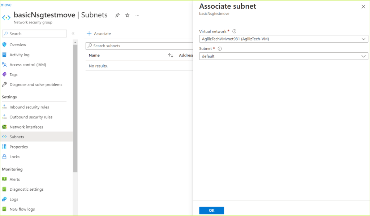Viewport: 370px width, 216px height.
Task: Favorite this network security group
Action: [x=127, y=15]
